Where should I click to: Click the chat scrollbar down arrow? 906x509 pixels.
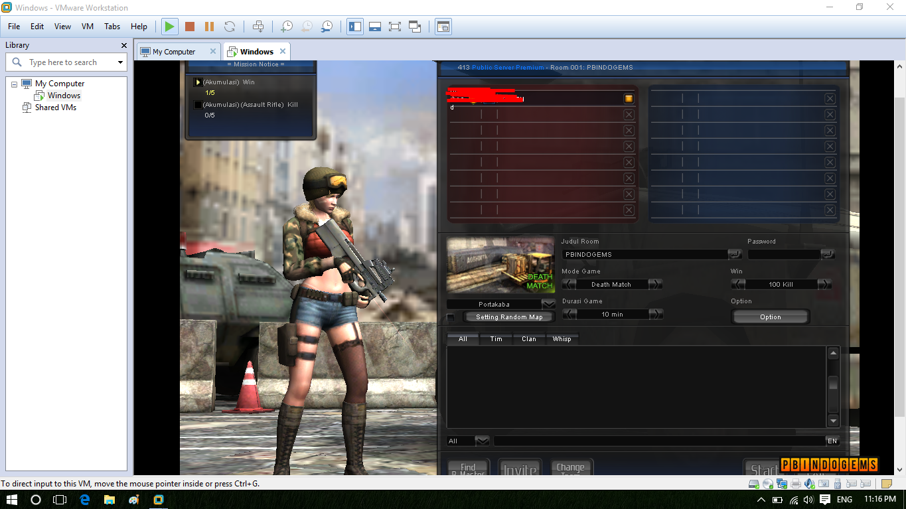(x=834, y=421)
